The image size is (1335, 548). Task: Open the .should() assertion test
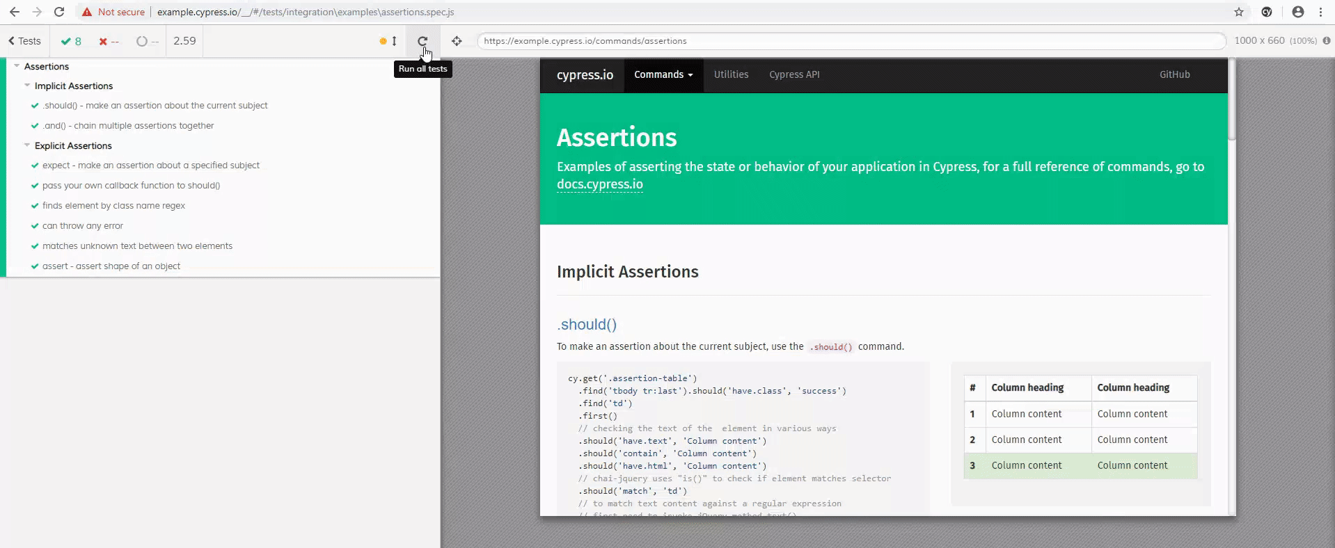click(155, 106)
